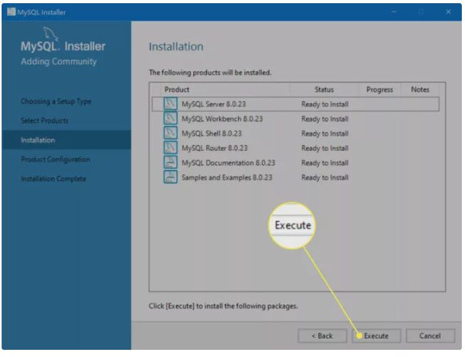Click the MySQL Shell 8.0.23 product icon
465x357 pixels.
coord(170,133)
